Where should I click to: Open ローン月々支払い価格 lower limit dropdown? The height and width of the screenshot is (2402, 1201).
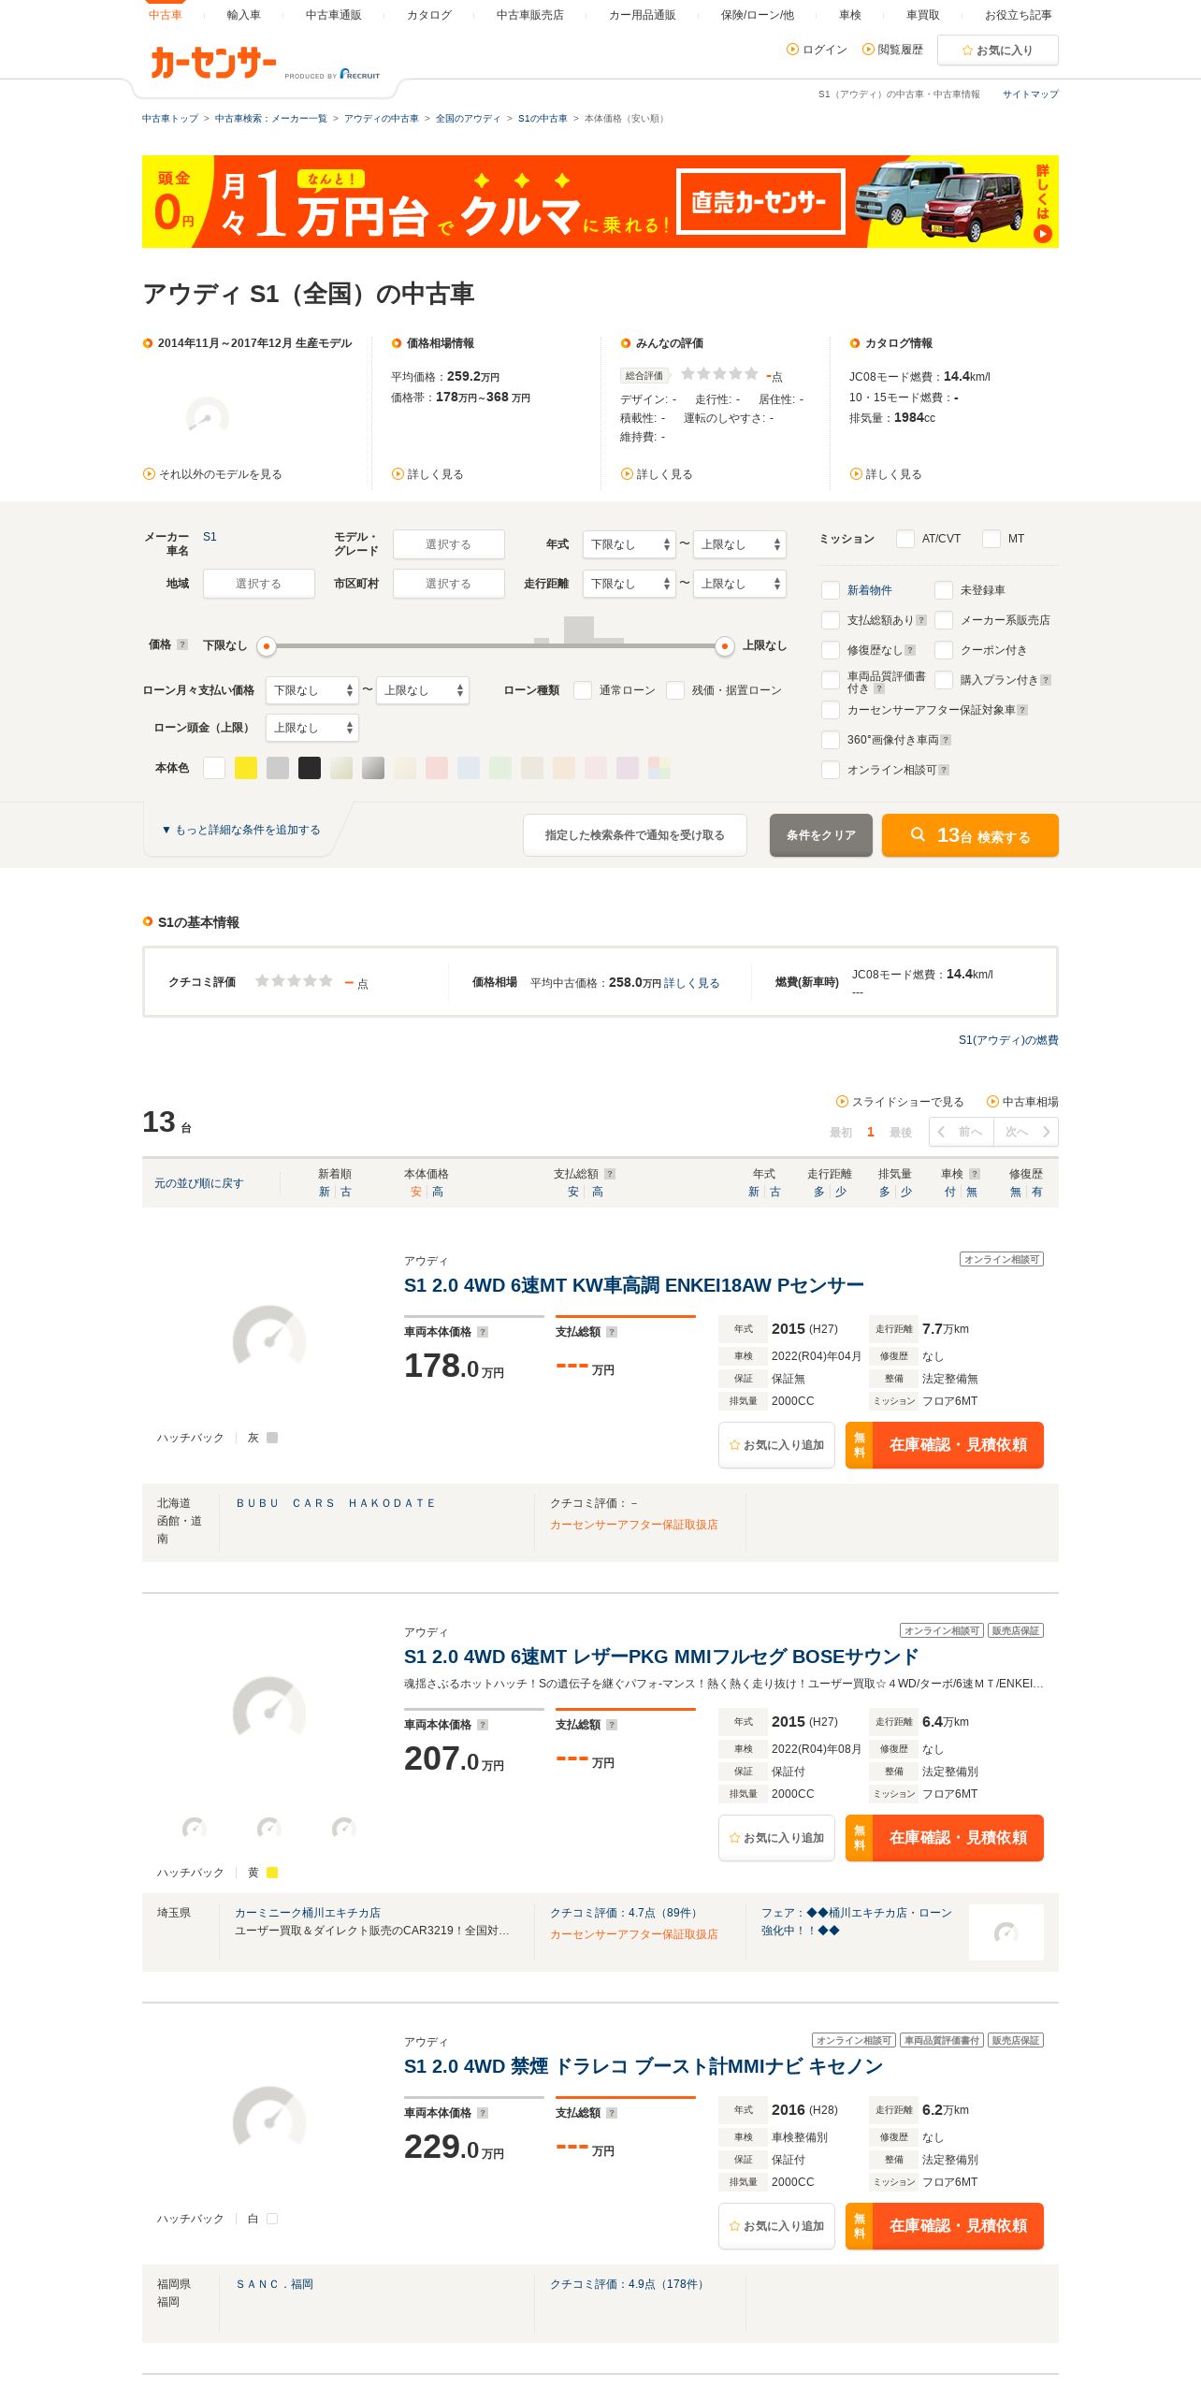(x=312, y=690)
